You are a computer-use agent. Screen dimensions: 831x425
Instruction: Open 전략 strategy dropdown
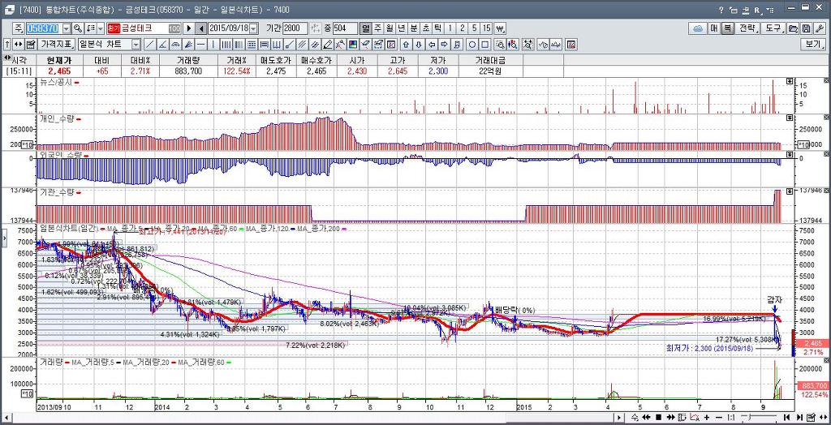pos(747,28)
